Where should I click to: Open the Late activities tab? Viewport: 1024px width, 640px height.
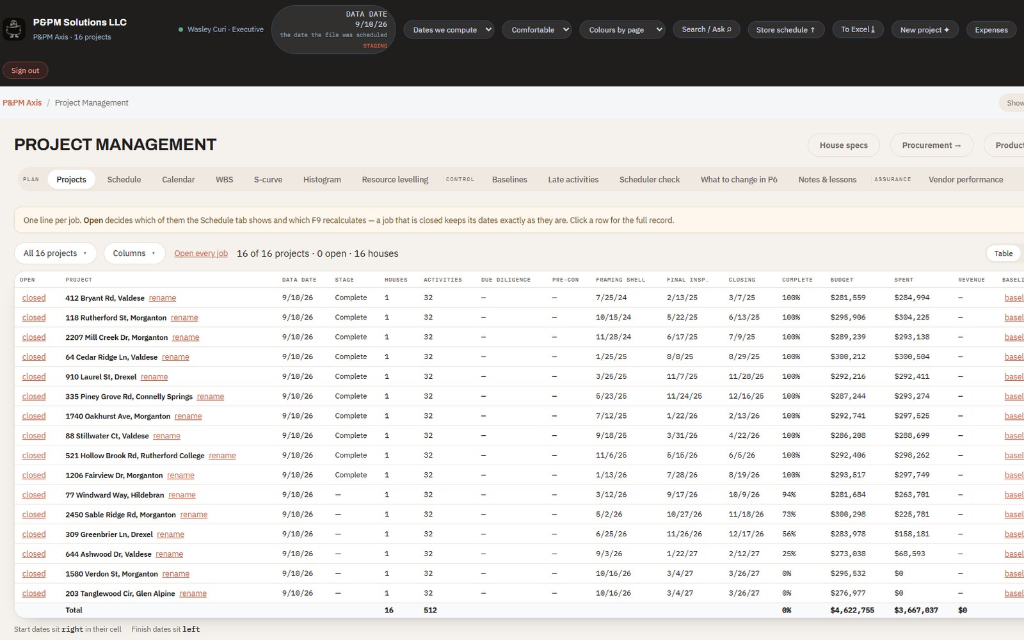(573, 180)
